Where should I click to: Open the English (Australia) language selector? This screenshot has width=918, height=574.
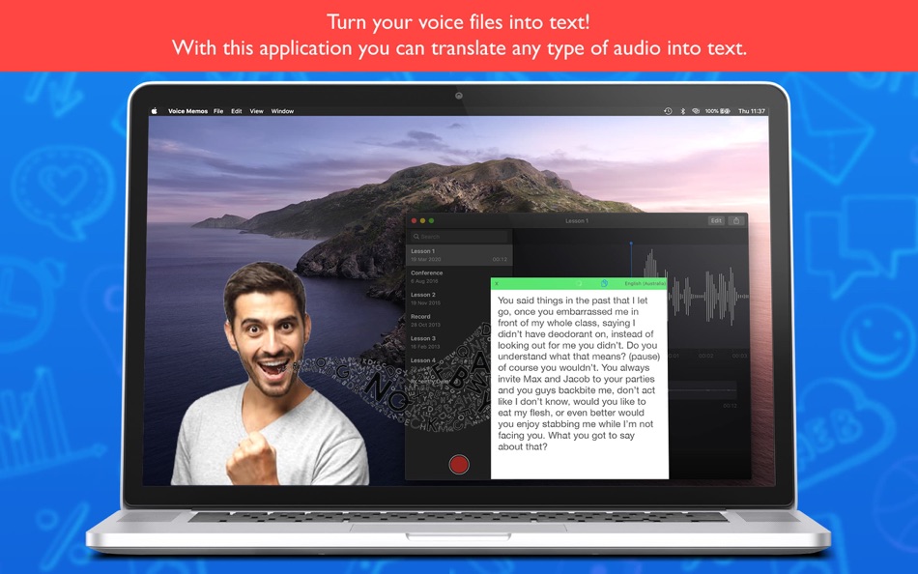point(645,283)
